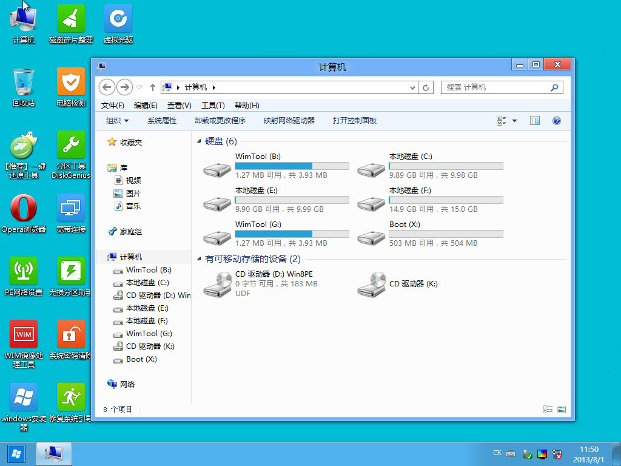This screenshot has height=466, width=621.
Task: Switch to details view in status bar
Action: coord(548,410)
